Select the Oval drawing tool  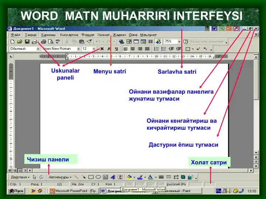(98, 177)
